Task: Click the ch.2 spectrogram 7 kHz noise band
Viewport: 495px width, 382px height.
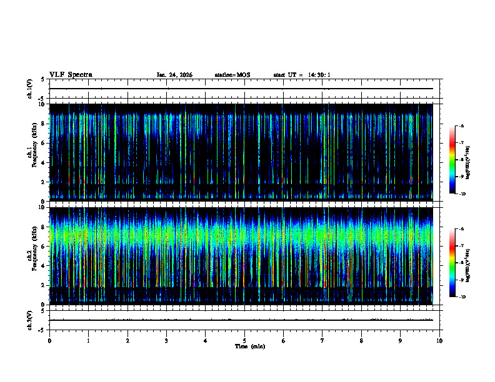Action: tap(241, 235)
